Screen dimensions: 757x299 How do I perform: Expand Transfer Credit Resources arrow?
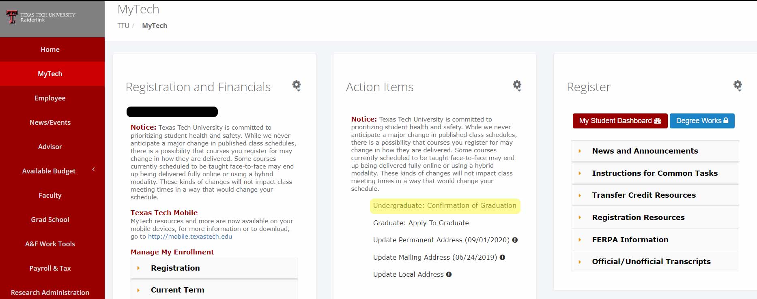click(x=579, y=195)
